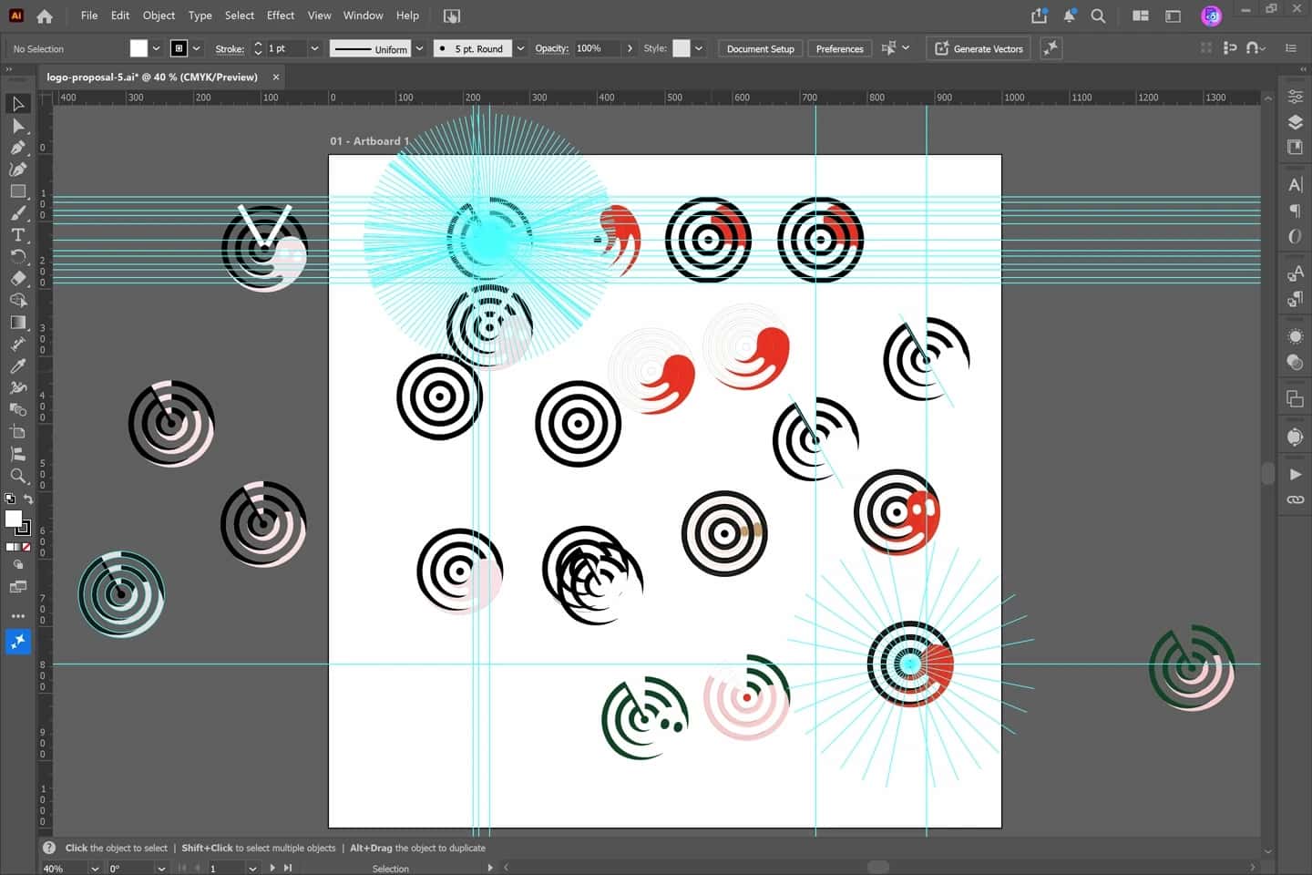Open the Layers panel icon
This screenshot has height=875, width=1312.
tap(1295, 122)
